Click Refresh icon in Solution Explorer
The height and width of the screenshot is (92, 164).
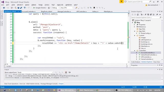tap(148, 15)
